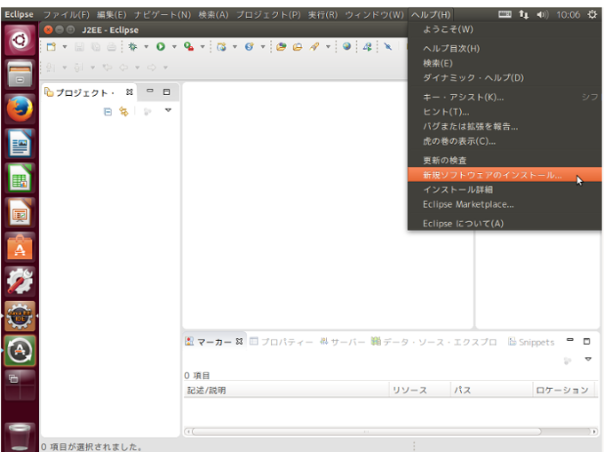604x452 pixels.
Task: Open the External Tools dropdown arrow
Action: pos(203,47)
